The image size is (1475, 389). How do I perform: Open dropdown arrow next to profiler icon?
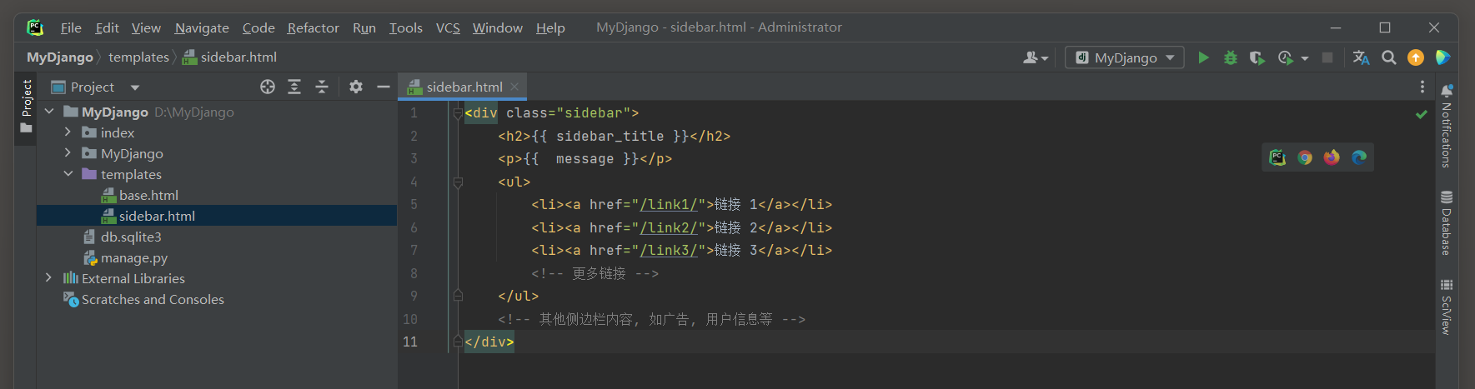[x=1305, y=58]
